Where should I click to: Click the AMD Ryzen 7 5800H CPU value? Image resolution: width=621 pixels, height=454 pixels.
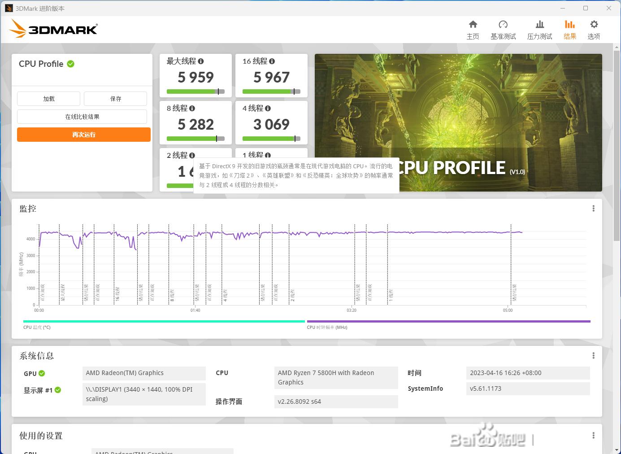coord(336,378)
